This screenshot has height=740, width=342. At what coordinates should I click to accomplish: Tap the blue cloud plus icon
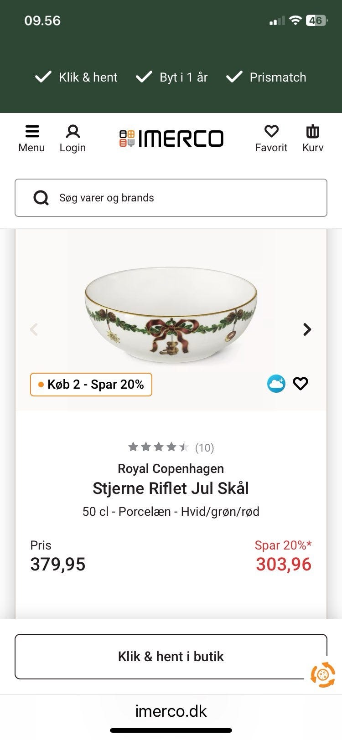pos(276,384)
